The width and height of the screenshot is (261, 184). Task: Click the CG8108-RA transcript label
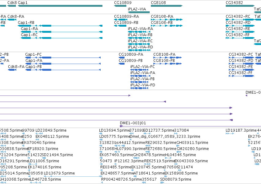point(162,17)
